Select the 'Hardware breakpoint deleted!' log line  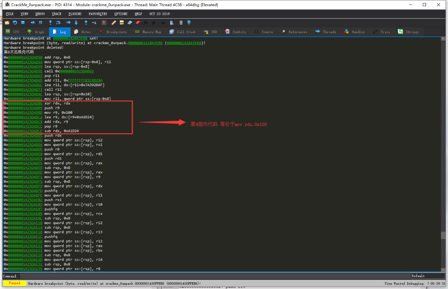[34, 48]
